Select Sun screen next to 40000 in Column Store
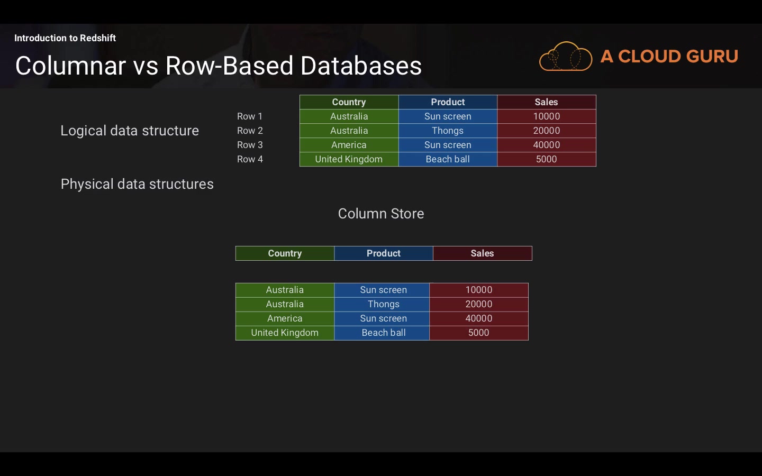 point(382,318)
